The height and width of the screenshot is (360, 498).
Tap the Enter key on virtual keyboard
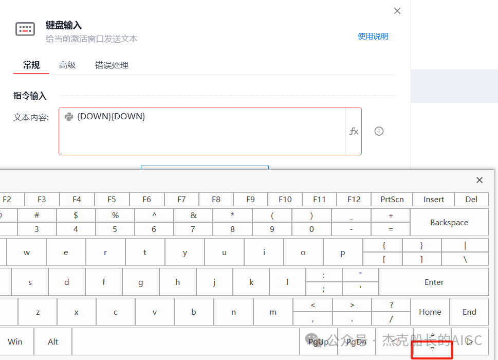[434, 282]
